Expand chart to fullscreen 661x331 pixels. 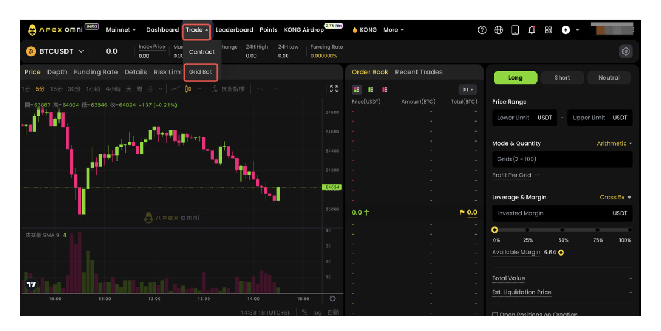coord(334,89)
